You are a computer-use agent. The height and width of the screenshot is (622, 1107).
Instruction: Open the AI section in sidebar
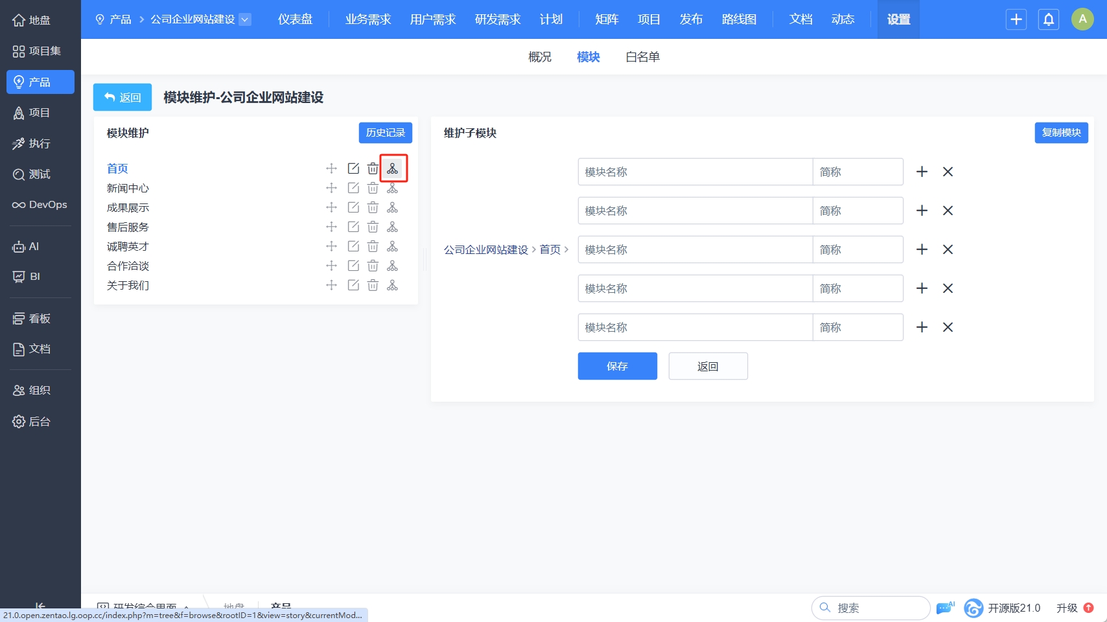(x=40, y=246)
